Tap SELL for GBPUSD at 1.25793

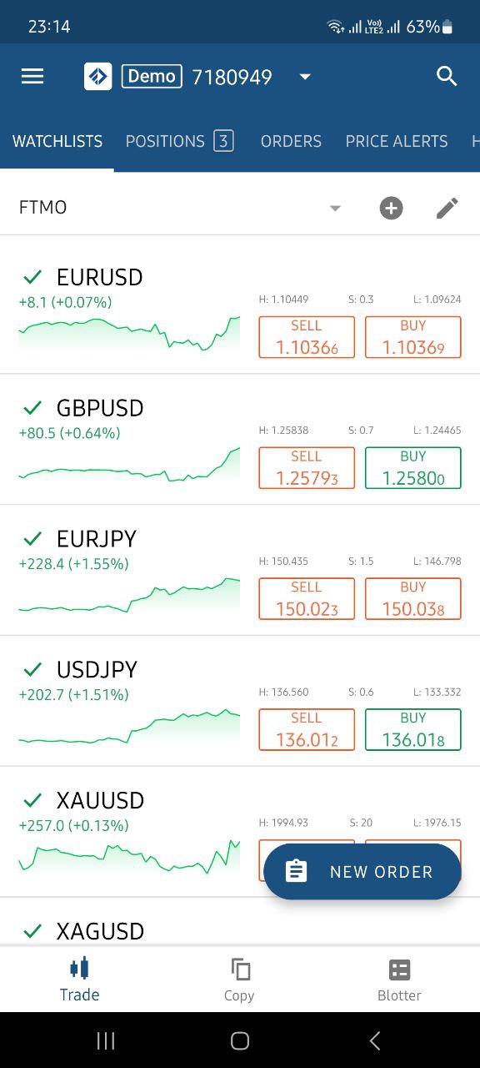pos(307,468)
